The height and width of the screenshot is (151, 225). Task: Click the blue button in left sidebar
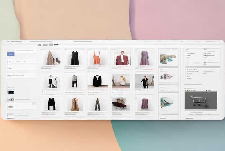point(11,54)
